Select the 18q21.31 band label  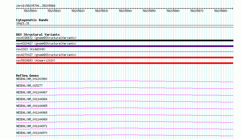[x=23, y=23]
